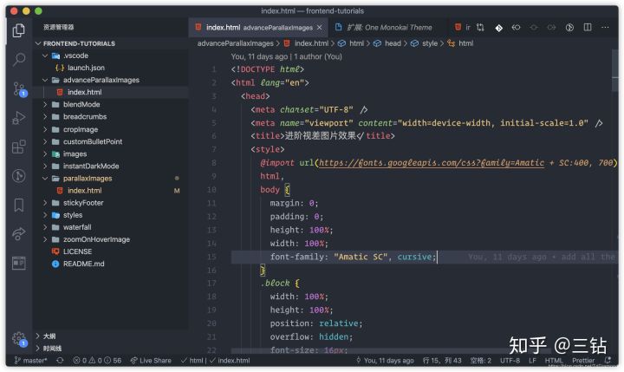
Task: Collapse the .vscode folder
Action: click(x=45, y=55)
